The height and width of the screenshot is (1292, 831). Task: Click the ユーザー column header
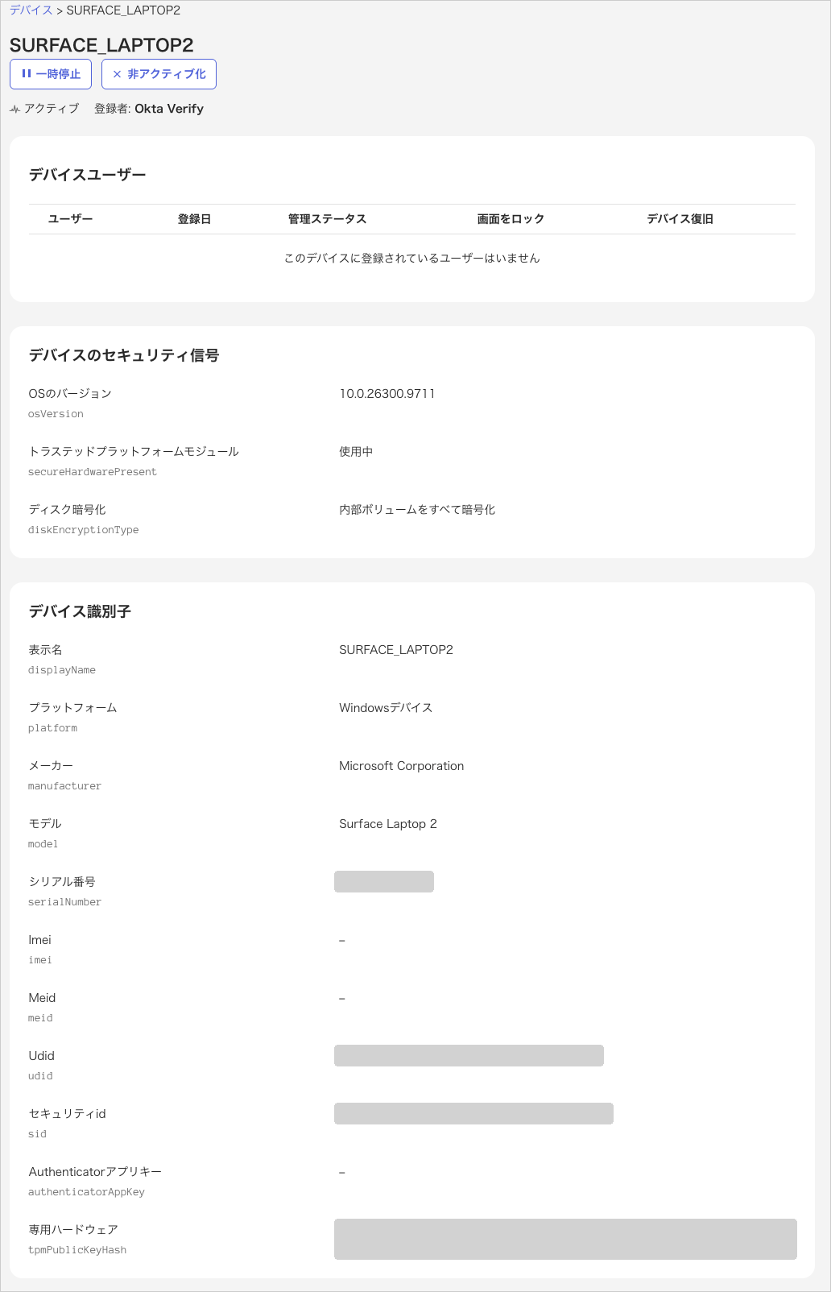click(x=70, y=219)
